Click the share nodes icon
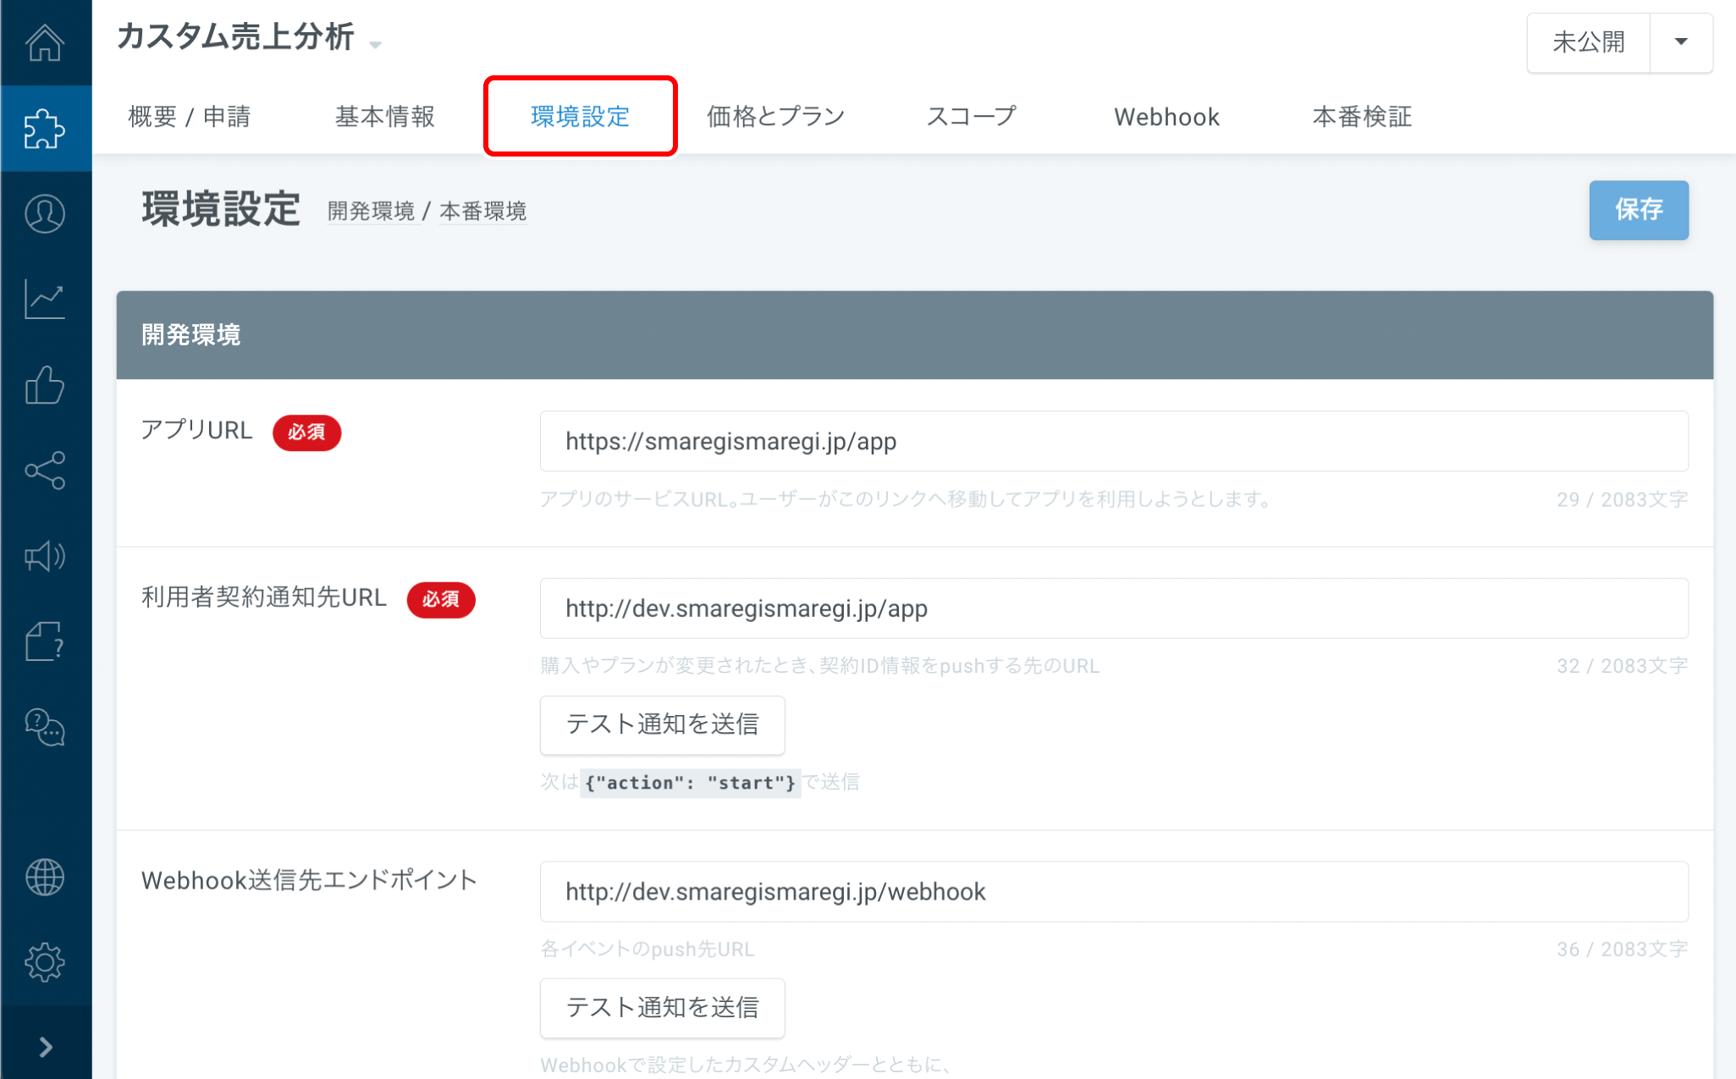Screen dimensions: 1736x1079 coord(45,471)
